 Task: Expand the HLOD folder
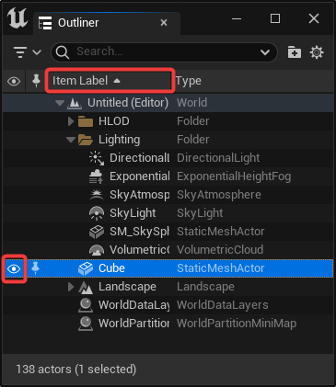pos(71,121)
